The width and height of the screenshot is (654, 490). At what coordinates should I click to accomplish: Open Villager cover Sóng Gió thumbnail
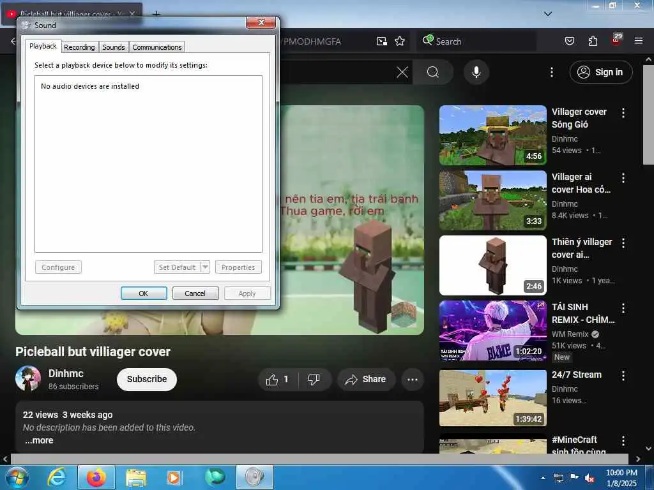[492, 135]
